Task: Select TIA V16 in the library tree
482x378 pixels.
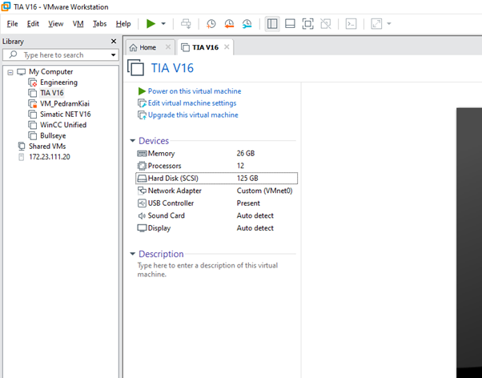Action: pos(52,93)
